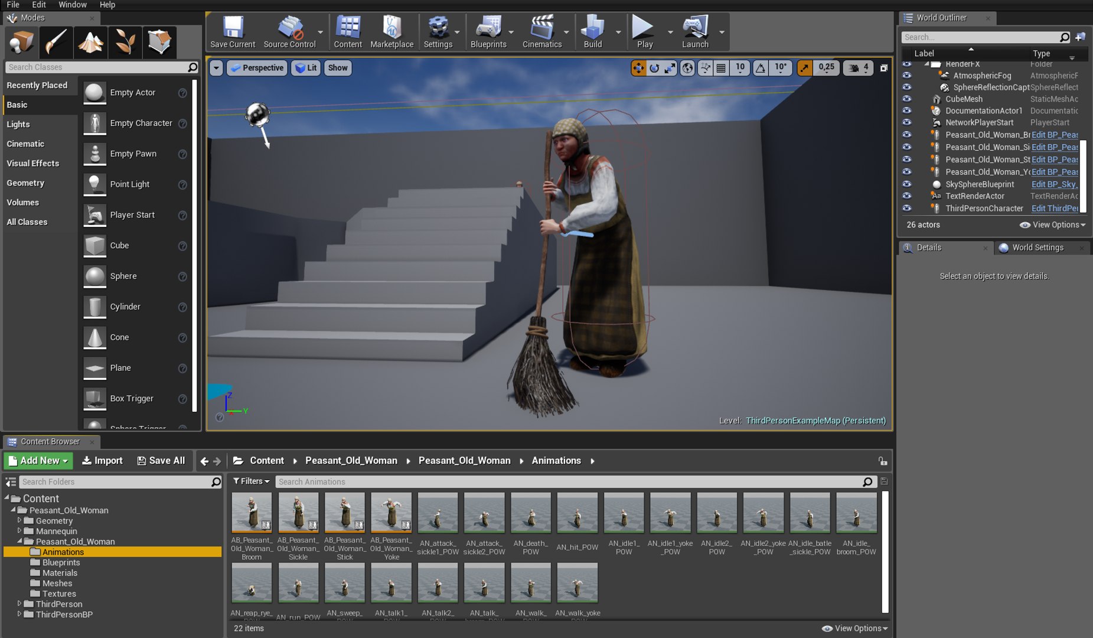Select the rotate gizmo tool in viewport

tap(654, 68)
